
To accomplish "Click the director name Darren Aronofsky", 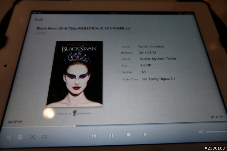I will [x=151, y=46].
